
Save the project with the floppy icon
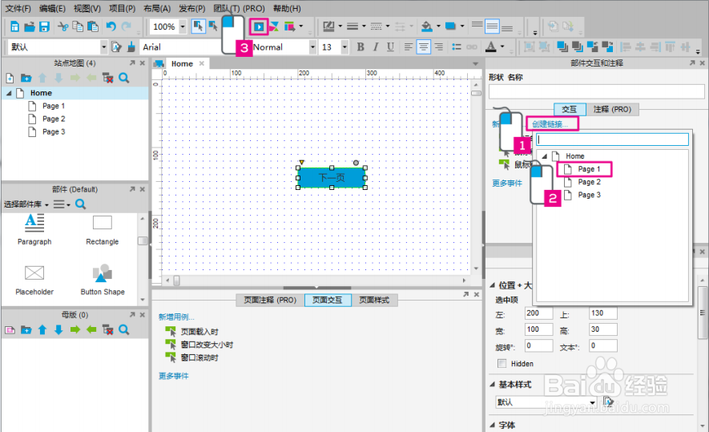[x=44, y=26]
